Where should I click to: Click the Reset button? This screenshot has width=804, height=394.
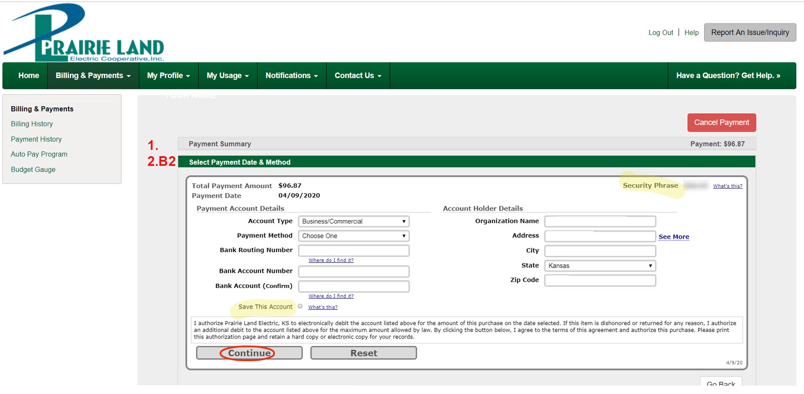[x=364, y=353]
